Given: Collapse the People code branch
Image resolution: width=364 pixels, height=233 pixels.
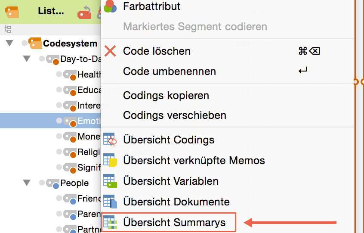Looking at the screenshot, I should (27, 183).
